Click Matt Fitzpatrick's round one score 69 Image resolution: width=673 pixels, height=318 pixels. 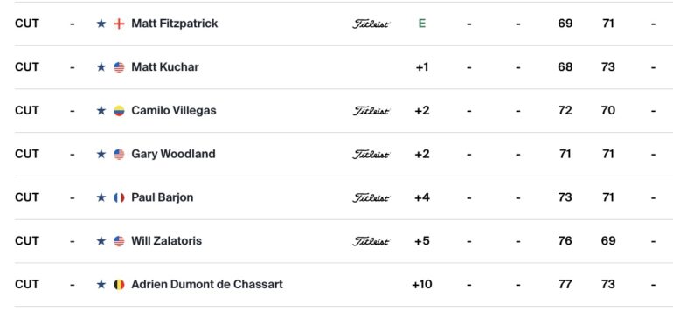(565, 24)
